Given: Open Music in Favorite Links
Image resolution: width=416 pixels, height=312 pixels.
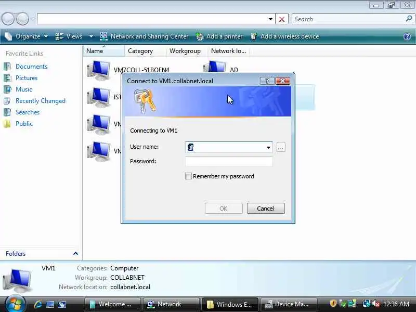Looking at the screenshot, I should click(24, 89).
